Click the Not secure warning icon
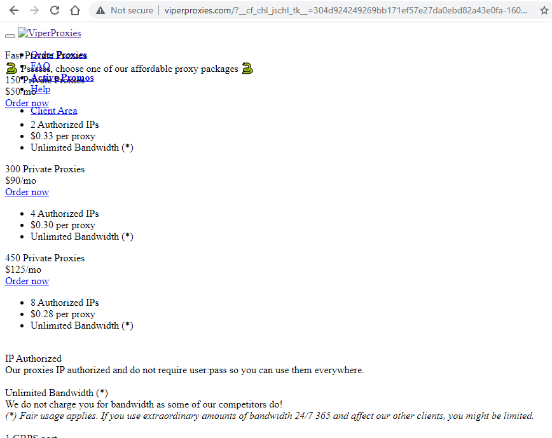Viewport: 552px width, 438px height. click(x=100, y=11)
